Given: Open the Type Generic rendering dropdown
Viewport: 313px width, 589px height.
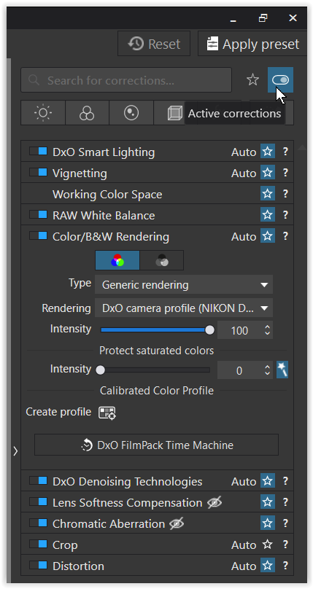Looking at the screenshot, I should click(184, 285).
